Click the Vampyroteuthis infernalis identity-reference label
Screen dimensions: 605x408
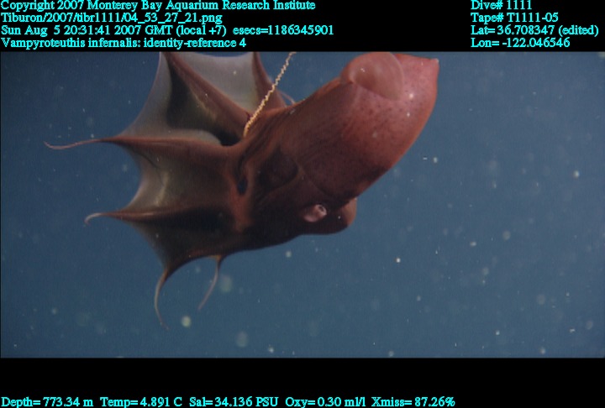(x=124, y=42)
